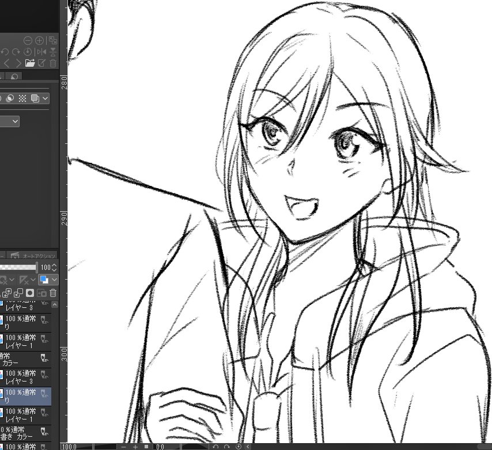Toggle the blue layer color effect
Screen dimensions: 492x450
point(44,280)
